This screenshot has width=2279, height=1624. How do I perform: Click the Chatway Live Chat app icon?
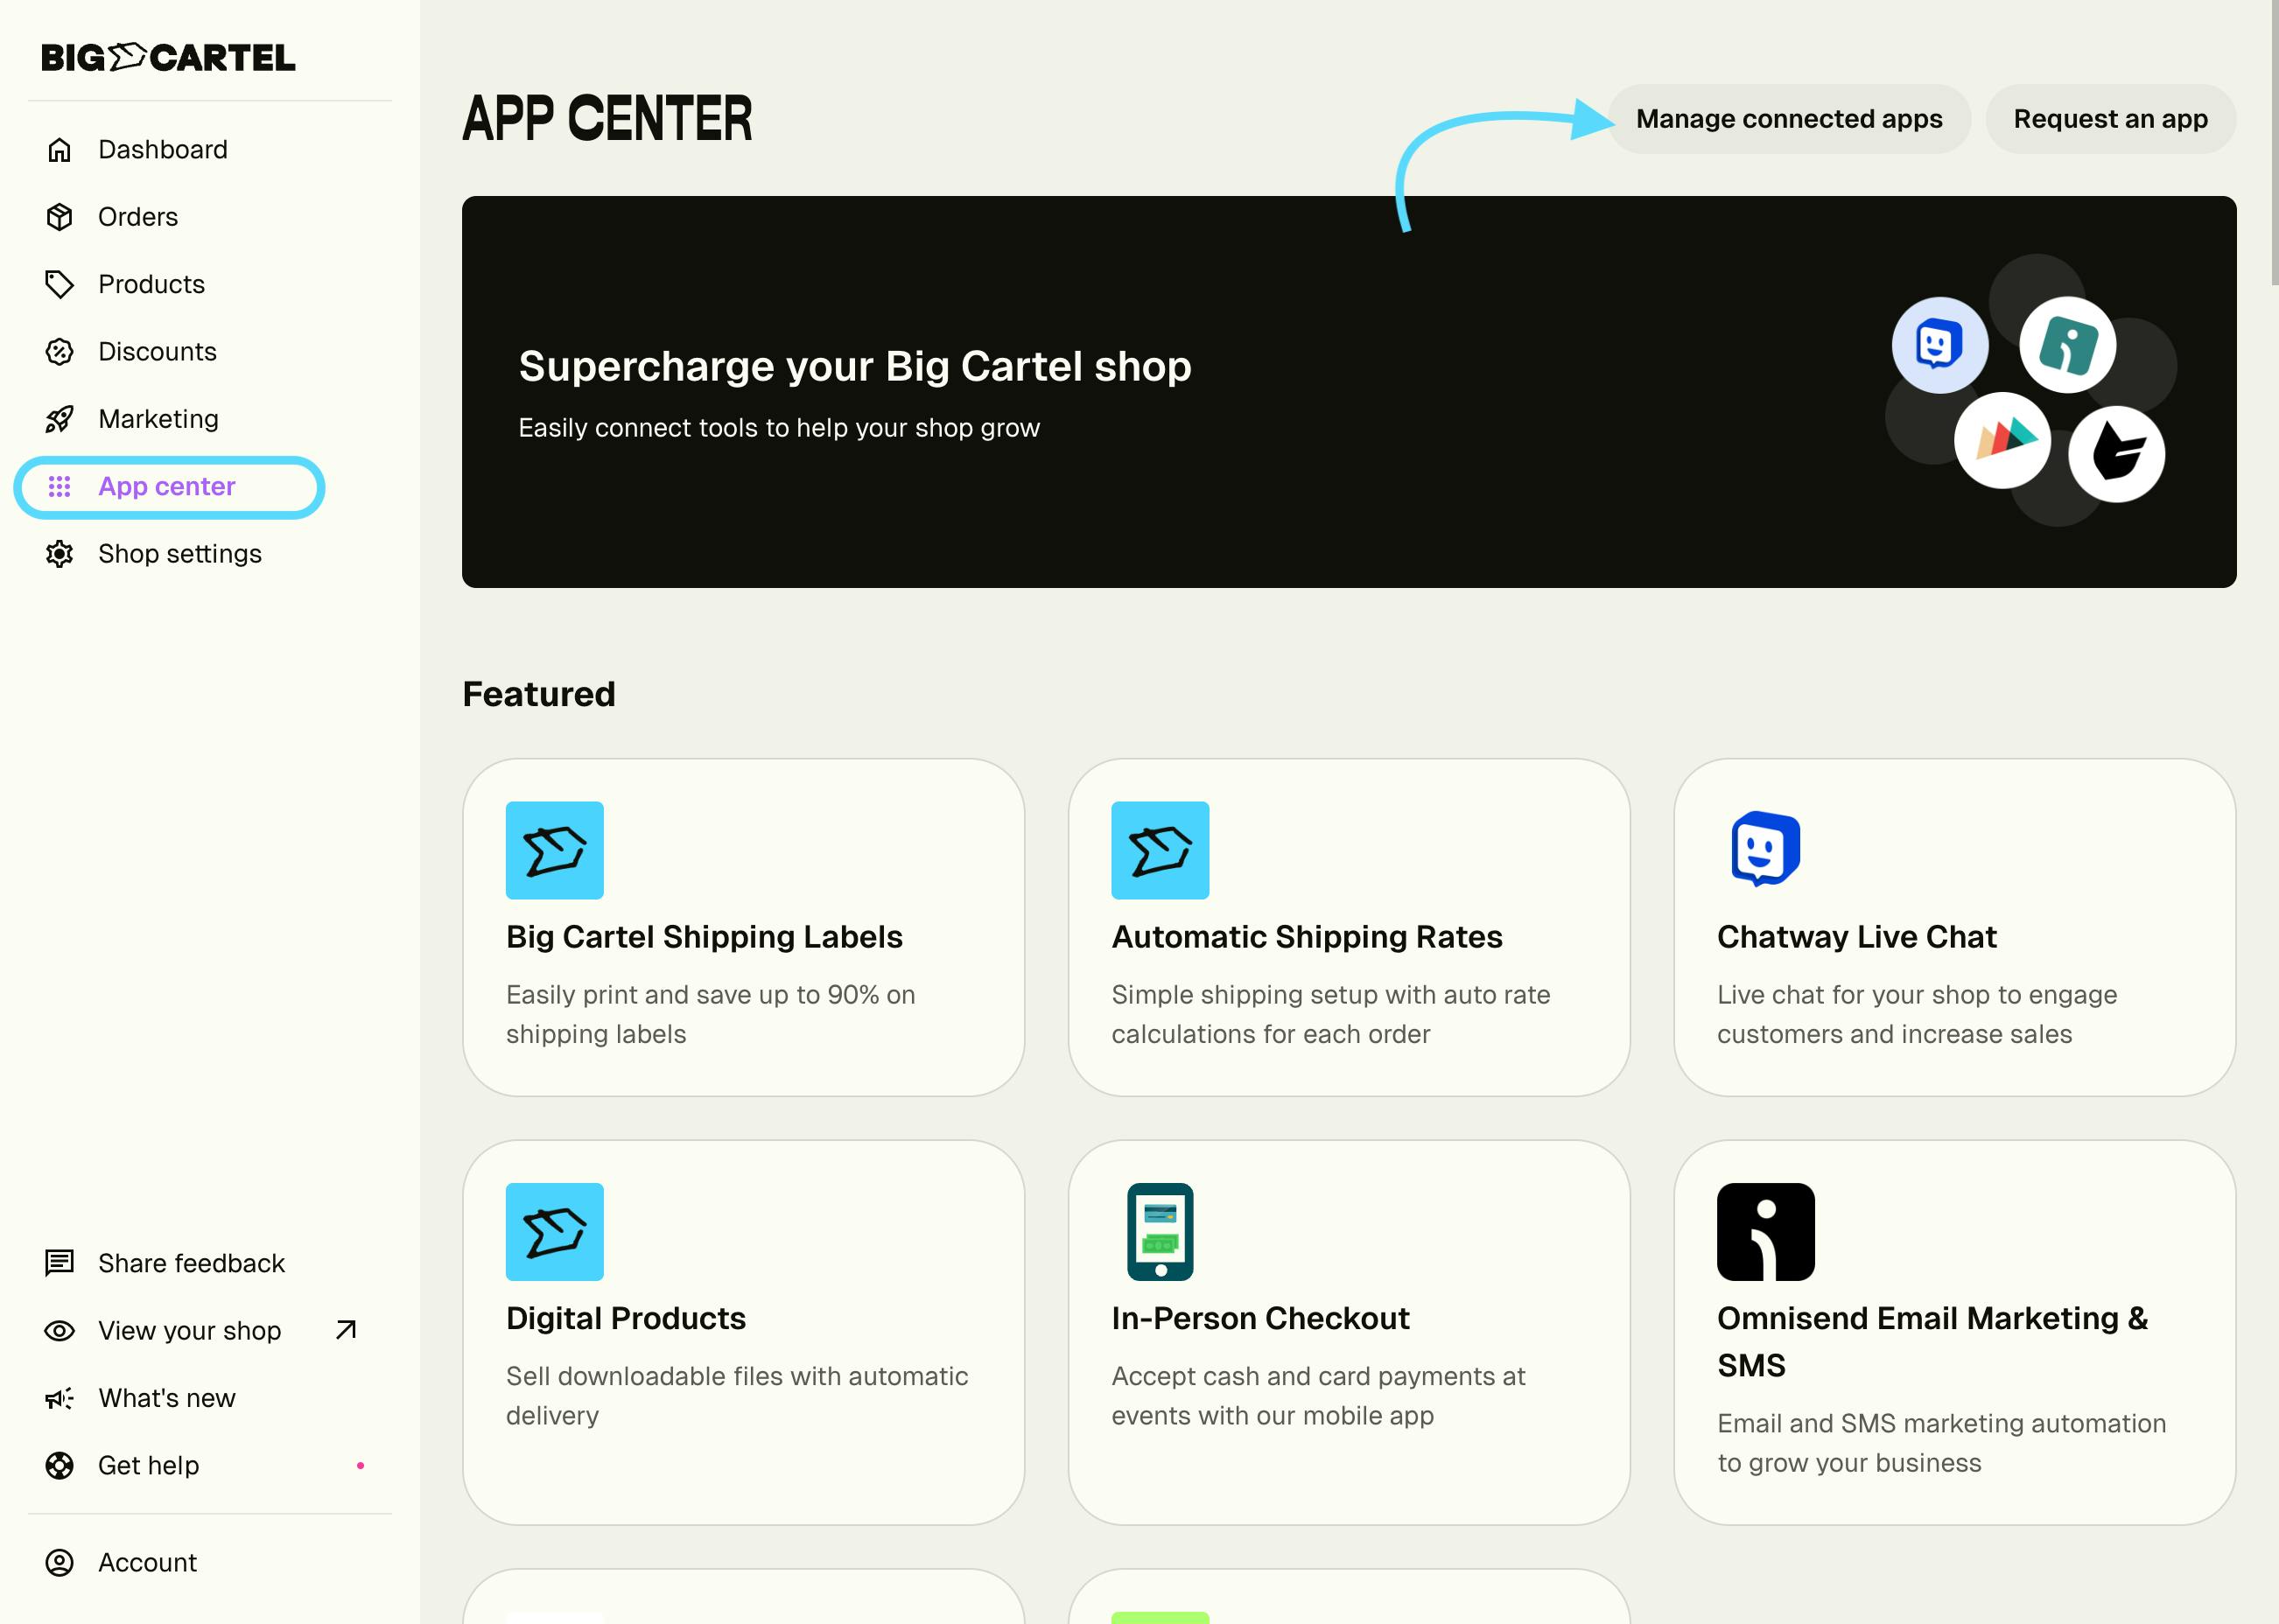tap(1765, 850)
